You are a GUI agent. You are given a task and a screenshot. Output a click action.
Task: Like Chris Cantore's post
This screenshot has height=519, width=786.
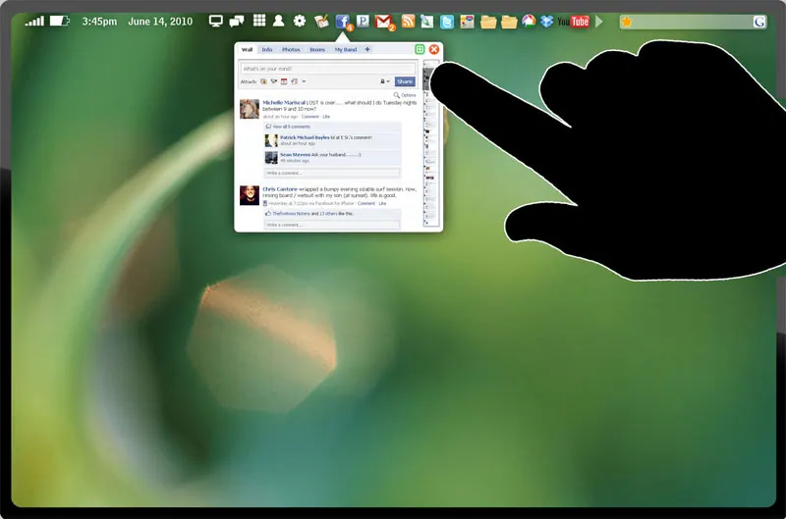[x=382, y=204]
